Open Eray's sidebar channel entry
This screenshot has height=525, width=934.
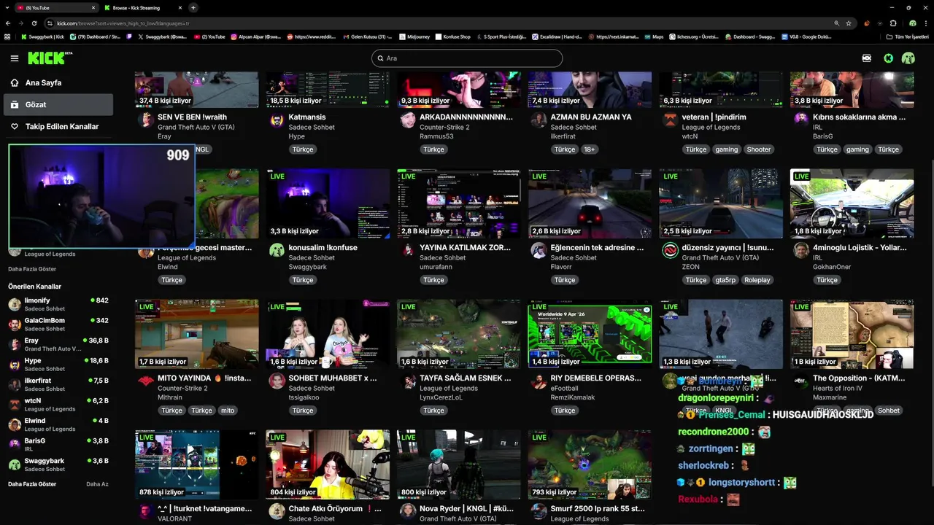coord(58,345)
